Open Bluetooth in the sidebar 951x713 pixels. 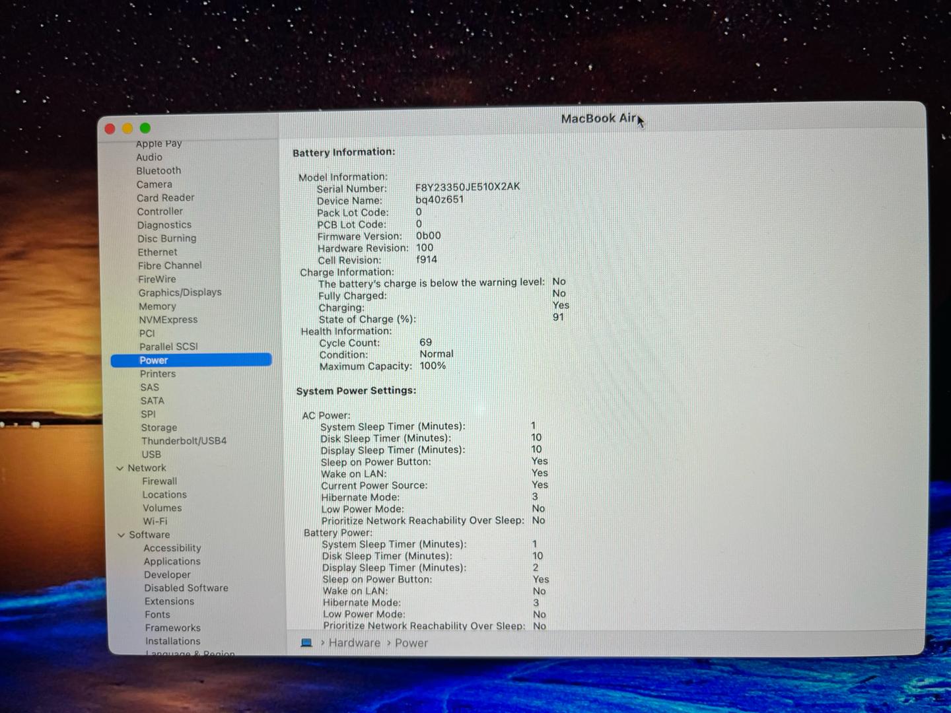click(x=158, y=170)
